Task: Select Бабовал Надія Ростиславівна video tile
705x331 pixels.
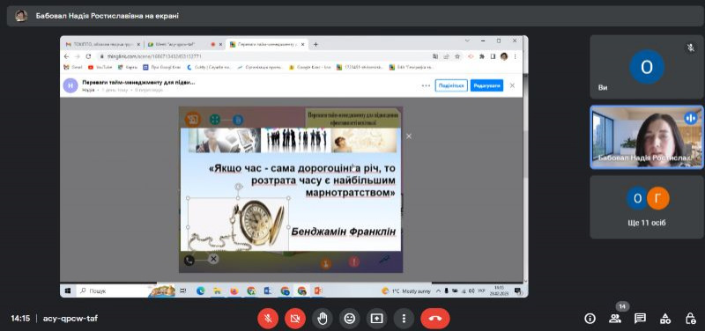Action: (647, 137)
